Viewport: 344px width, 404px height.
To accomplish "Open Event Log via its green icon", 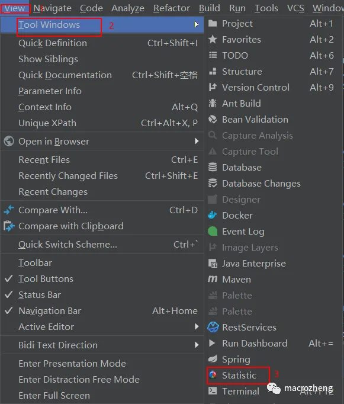I will [x=213, y=231].
